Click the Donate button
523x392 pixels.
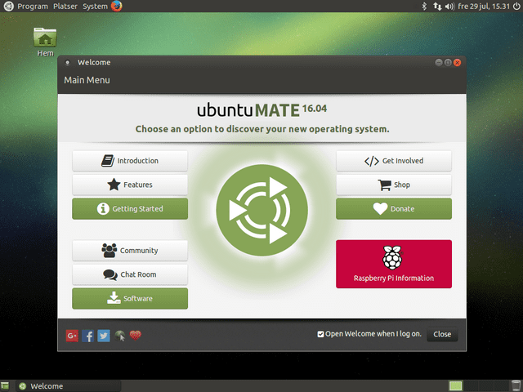click(x=394, y=209)
